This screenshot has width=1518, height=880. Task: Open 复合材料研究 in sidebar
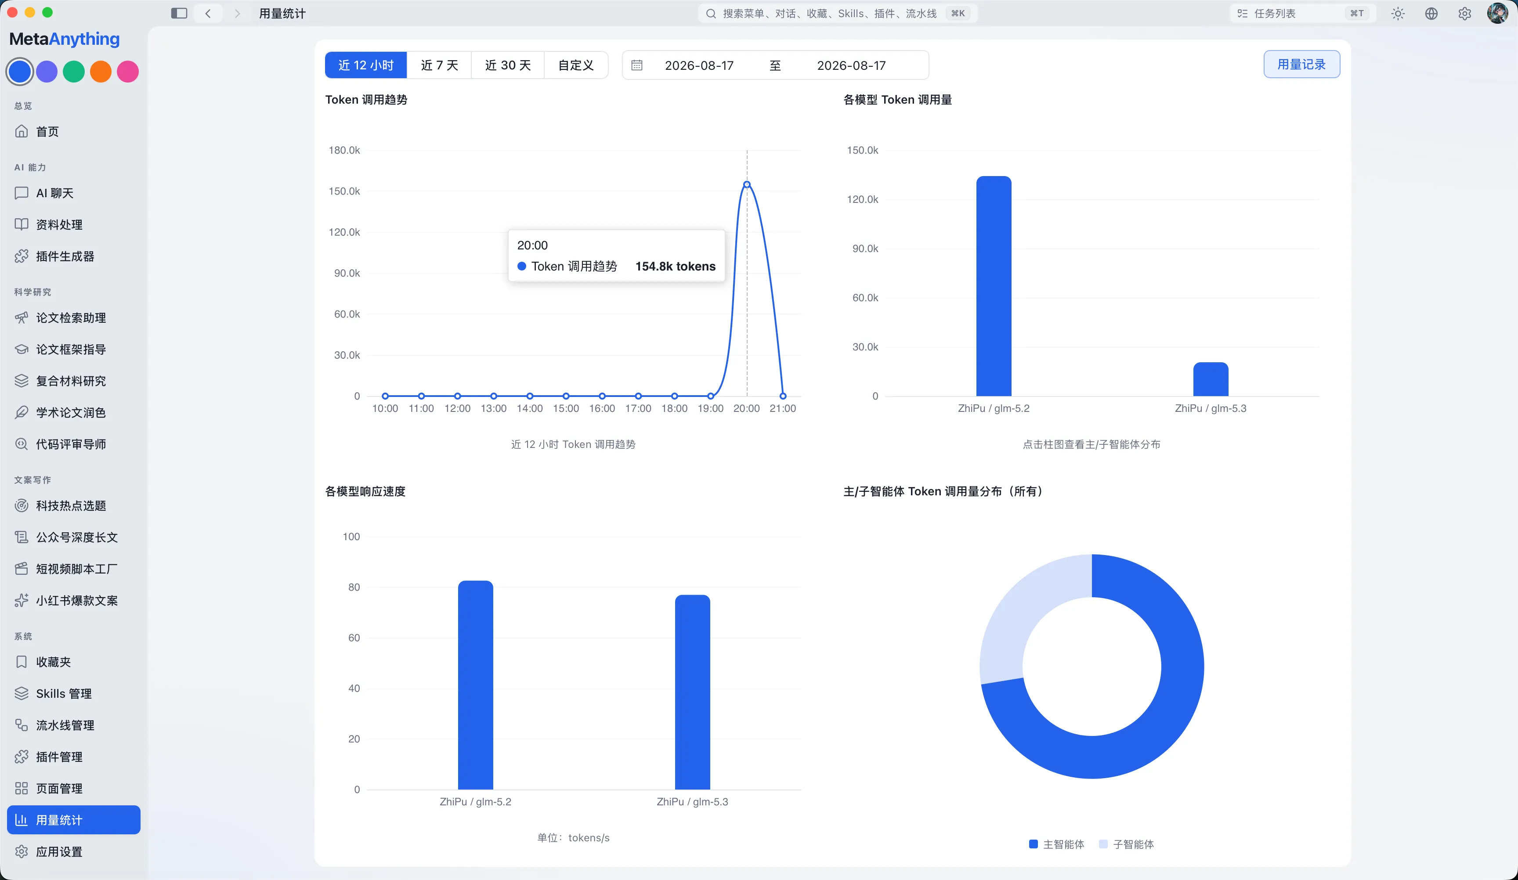tap(73, 381)
